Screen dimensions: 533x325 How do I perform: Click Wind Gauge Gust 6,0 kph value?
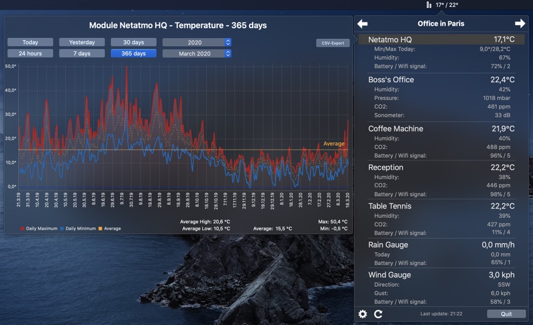coord(500,293)
